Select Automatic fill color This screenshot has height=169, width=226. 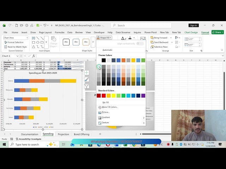coord(121,50)
